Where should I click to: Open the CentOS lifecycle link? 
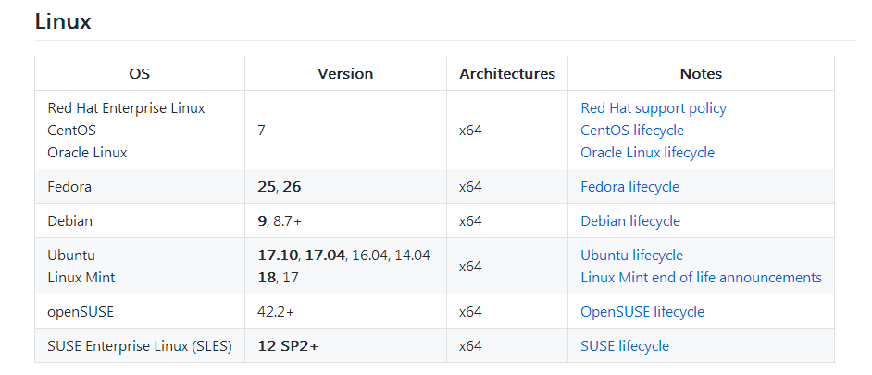tap(632, 131)
